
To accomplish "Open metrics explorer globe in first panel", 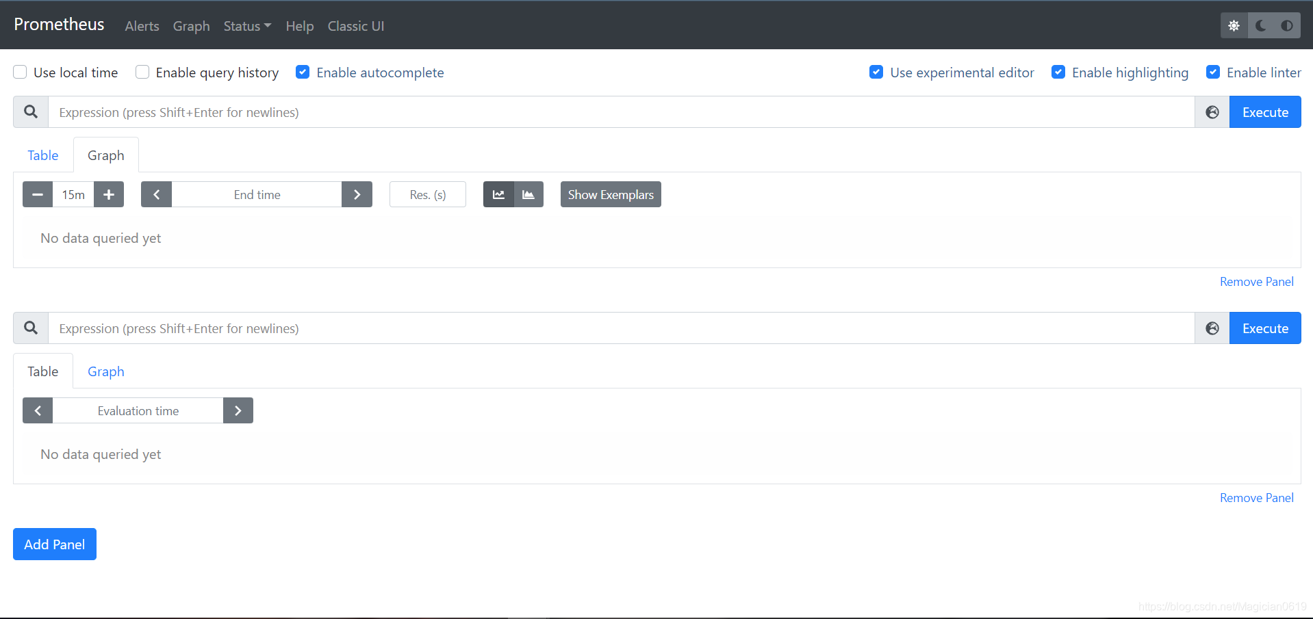I will point(1212,112).
